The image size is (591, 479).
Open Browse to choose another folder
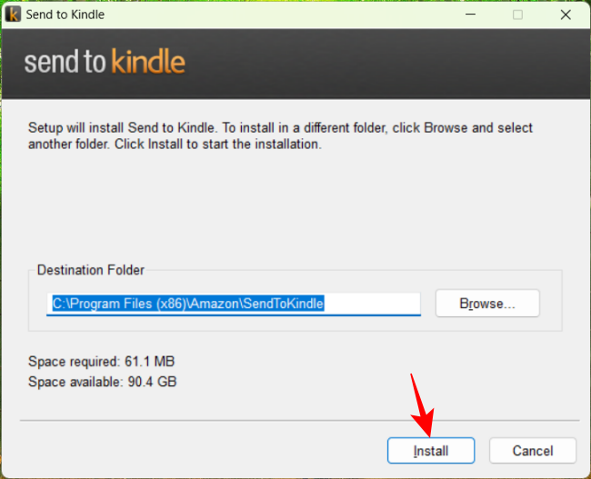[487, 303]
